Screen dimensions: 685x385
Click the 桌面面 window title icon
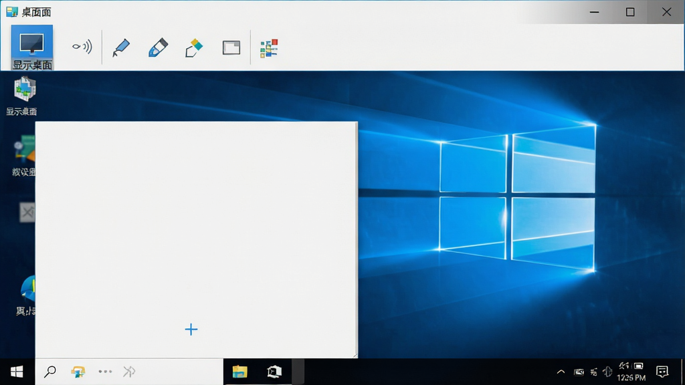[12, 12]
